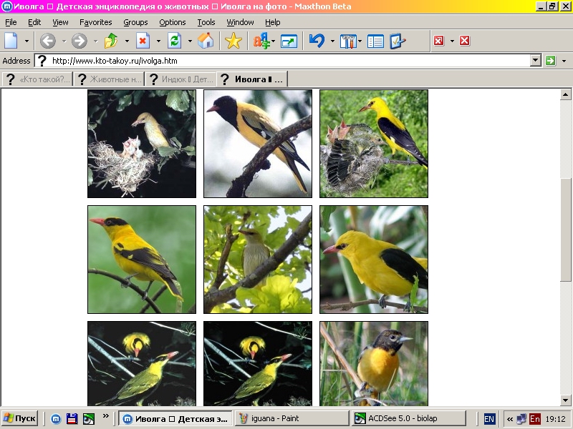The image size is (573, 429).
Task: Expand the address bar URL dropdown
Action: 535,61
